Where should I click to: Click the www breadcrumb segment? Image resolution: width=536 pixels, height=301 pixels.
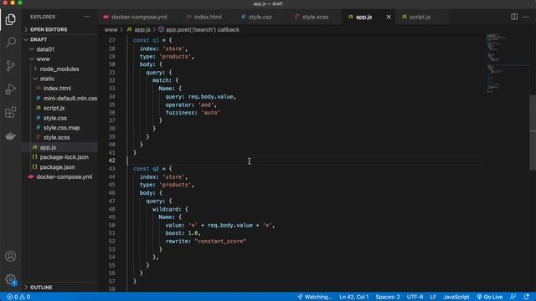coord(111,30)
